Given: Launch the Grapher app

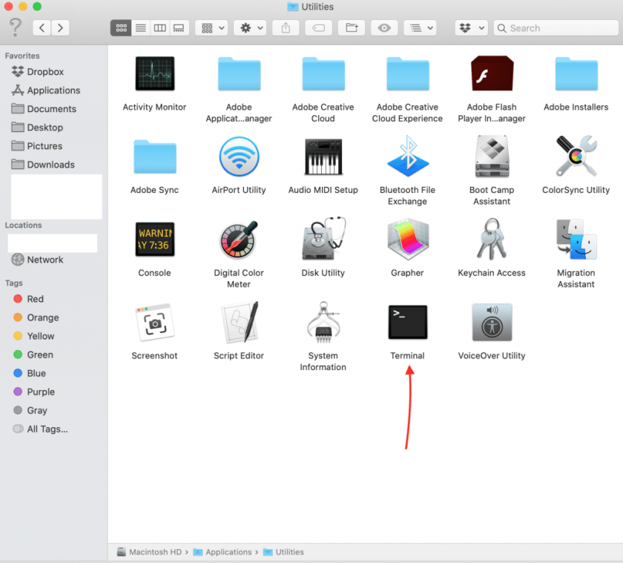Looking at the screenshot, I should pos(408,239).
